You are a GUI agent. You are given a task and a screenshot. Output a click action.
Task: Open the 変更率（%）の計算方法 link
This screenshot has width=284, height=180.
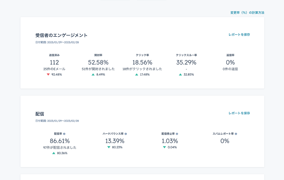[x=247, y=13]
